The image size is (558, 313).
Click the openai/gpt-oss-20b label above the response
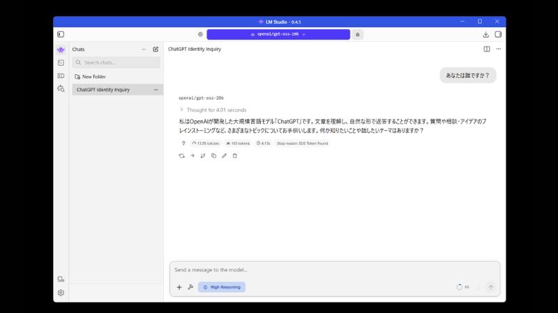coord(201,98)
